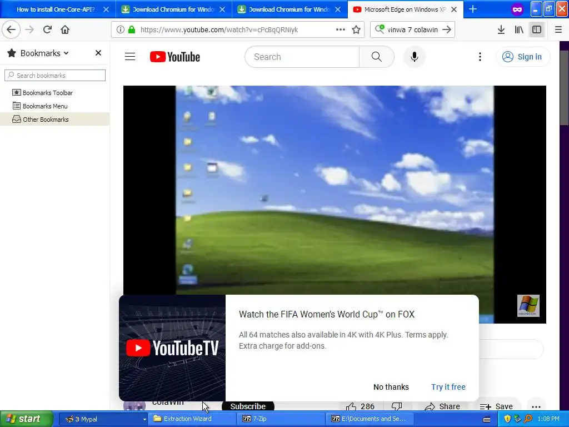Save the video to a playlist

tap(496, 406)
